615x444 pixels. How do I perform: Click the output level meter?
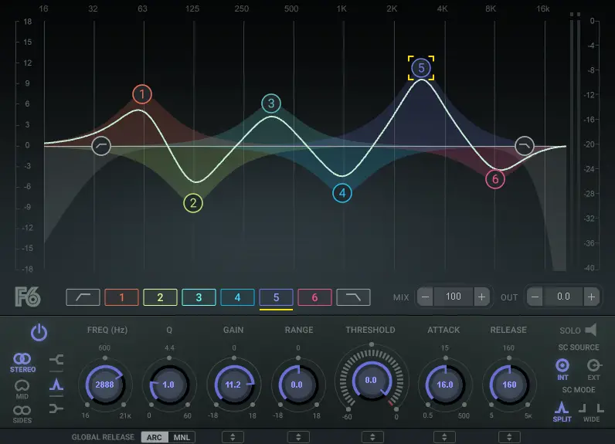point(575,141)
